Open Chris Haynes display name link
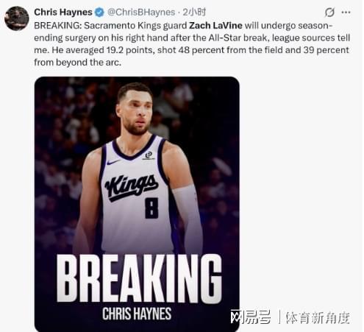 click(63, 12)
